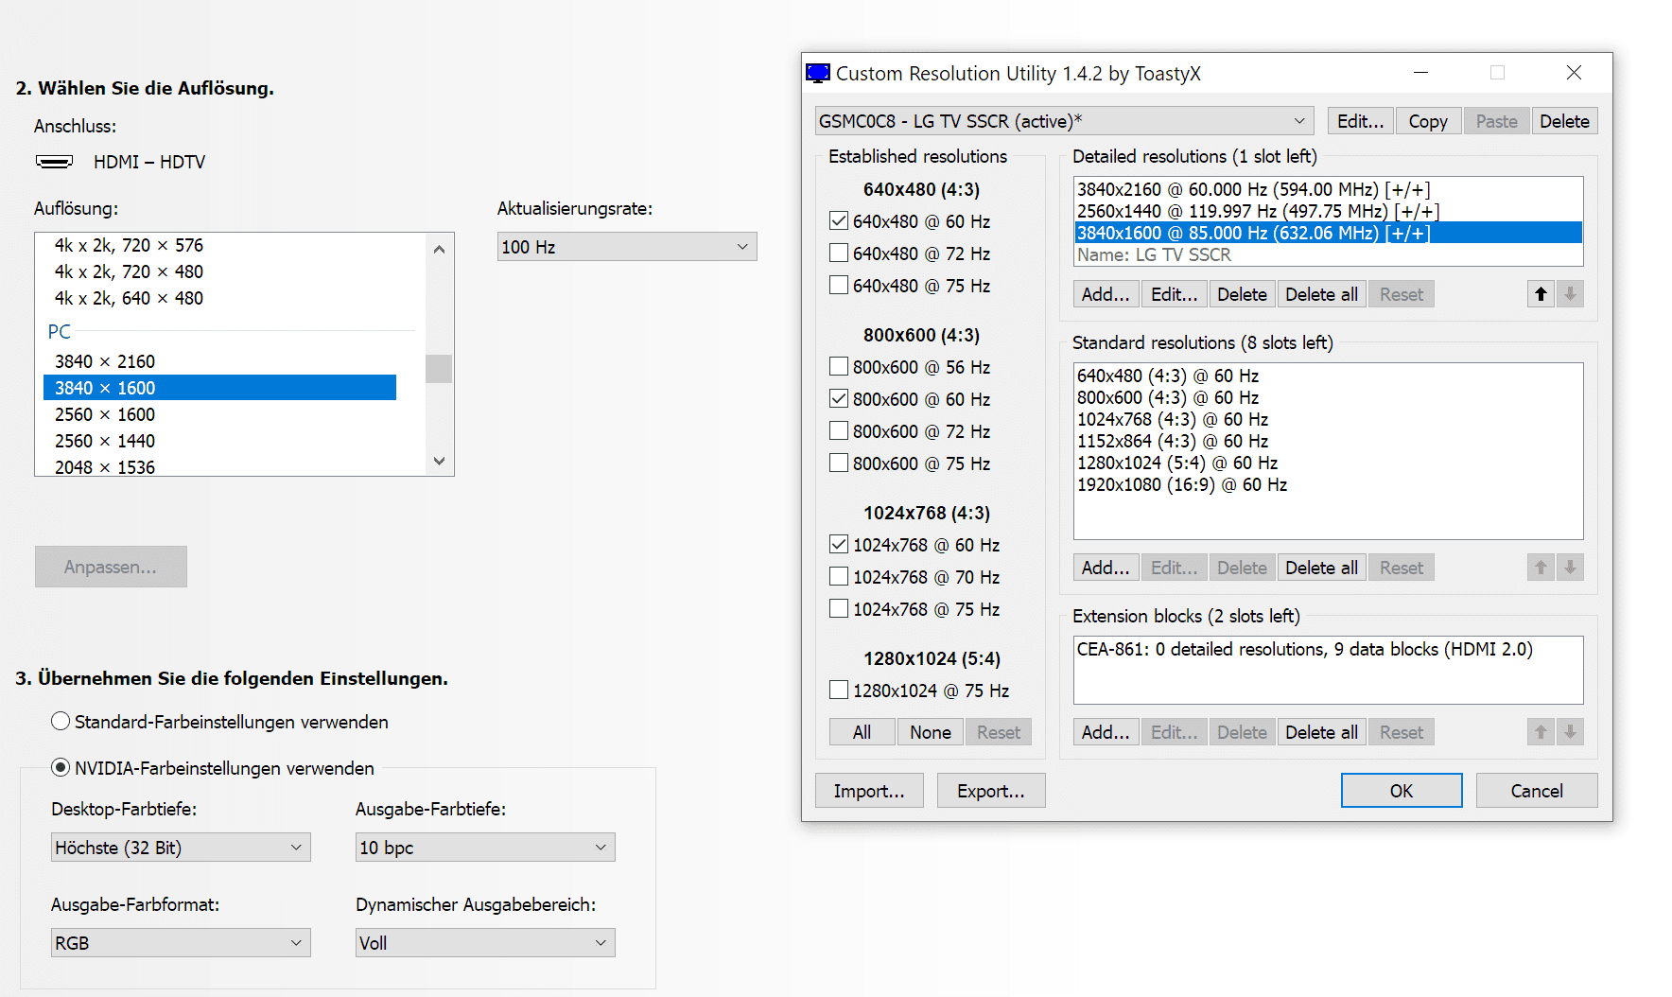The image size is (1672, 997).
Task: Click the Import... button
Action: pos(869,791)
